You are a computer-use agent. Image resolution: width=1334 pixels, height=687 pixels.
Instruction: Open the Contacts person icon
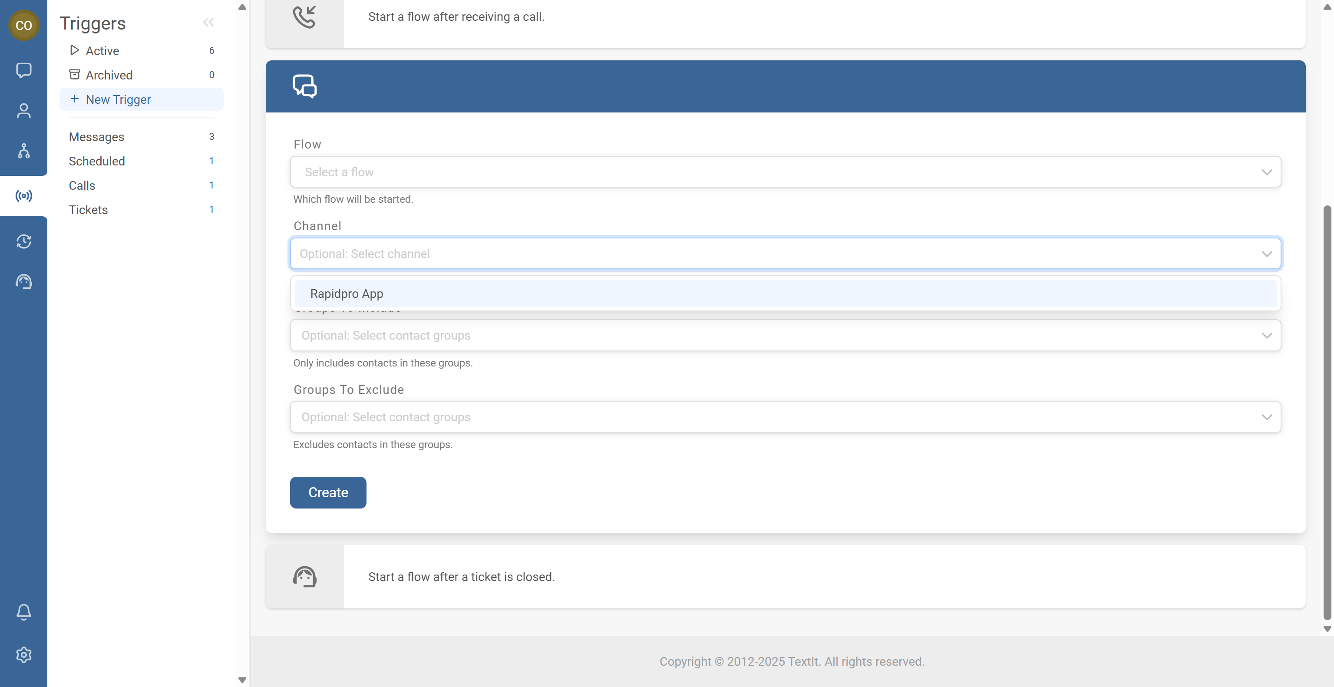(x=23, y=110)
